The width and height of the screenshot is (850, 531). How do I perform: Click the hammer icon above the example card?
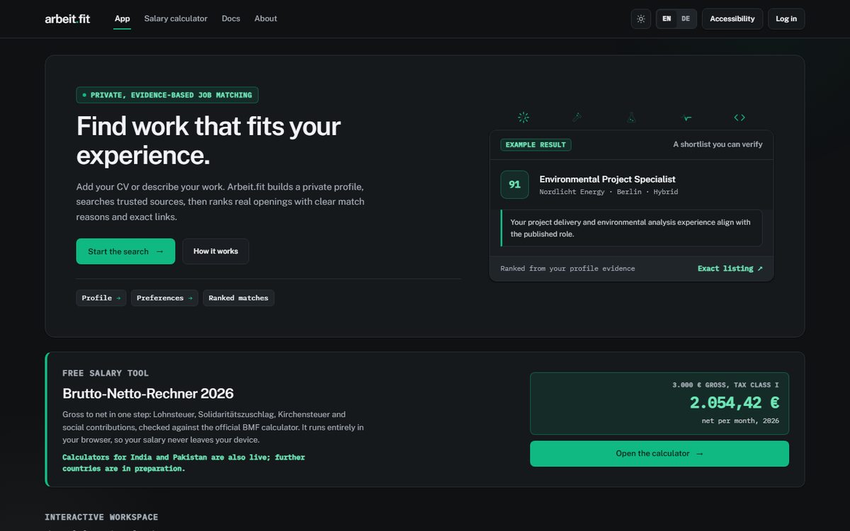[x=577, y=118]
